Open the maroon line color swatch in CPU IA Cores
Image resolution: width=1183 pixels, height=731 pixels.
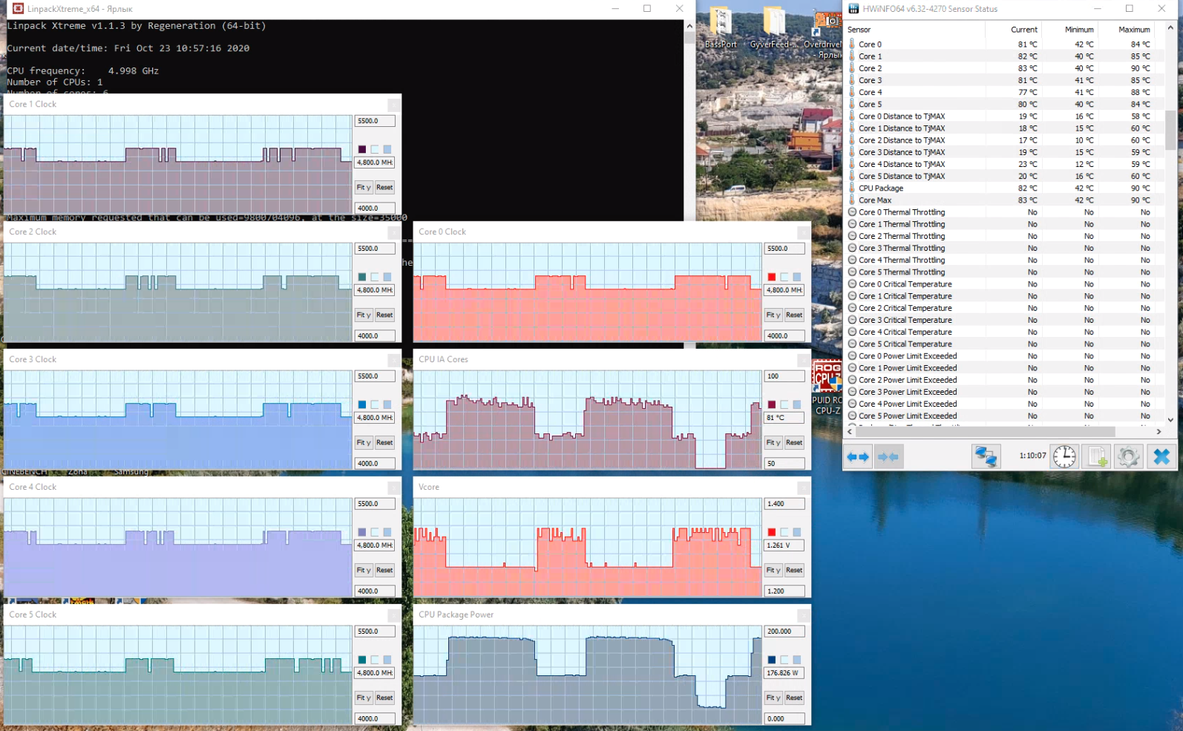pos(772,405)
